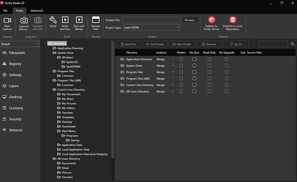Click the Run and Merge icon

click(79, 20)
